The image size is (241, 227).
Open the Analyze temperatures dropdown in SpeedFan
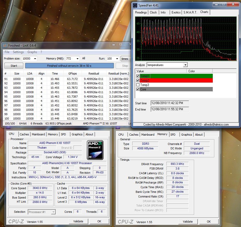186,65
